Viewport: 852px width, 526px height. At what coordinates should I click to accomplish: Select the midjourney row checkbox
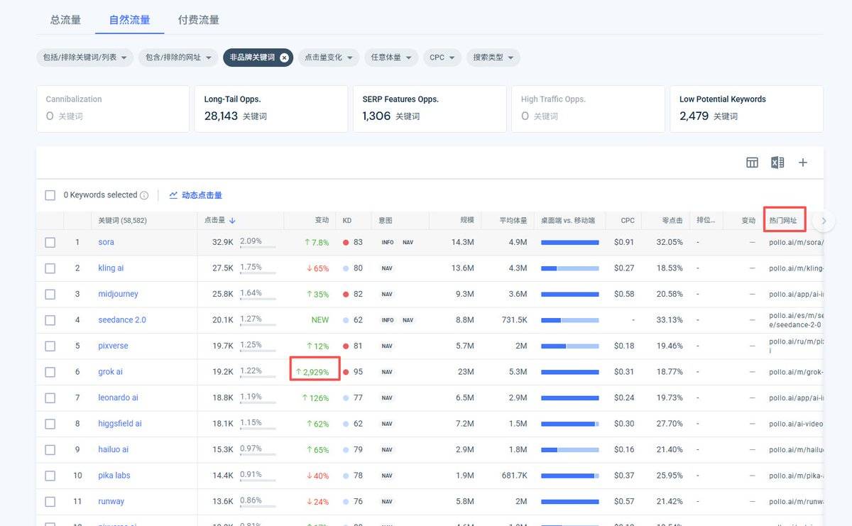[50, 294]
